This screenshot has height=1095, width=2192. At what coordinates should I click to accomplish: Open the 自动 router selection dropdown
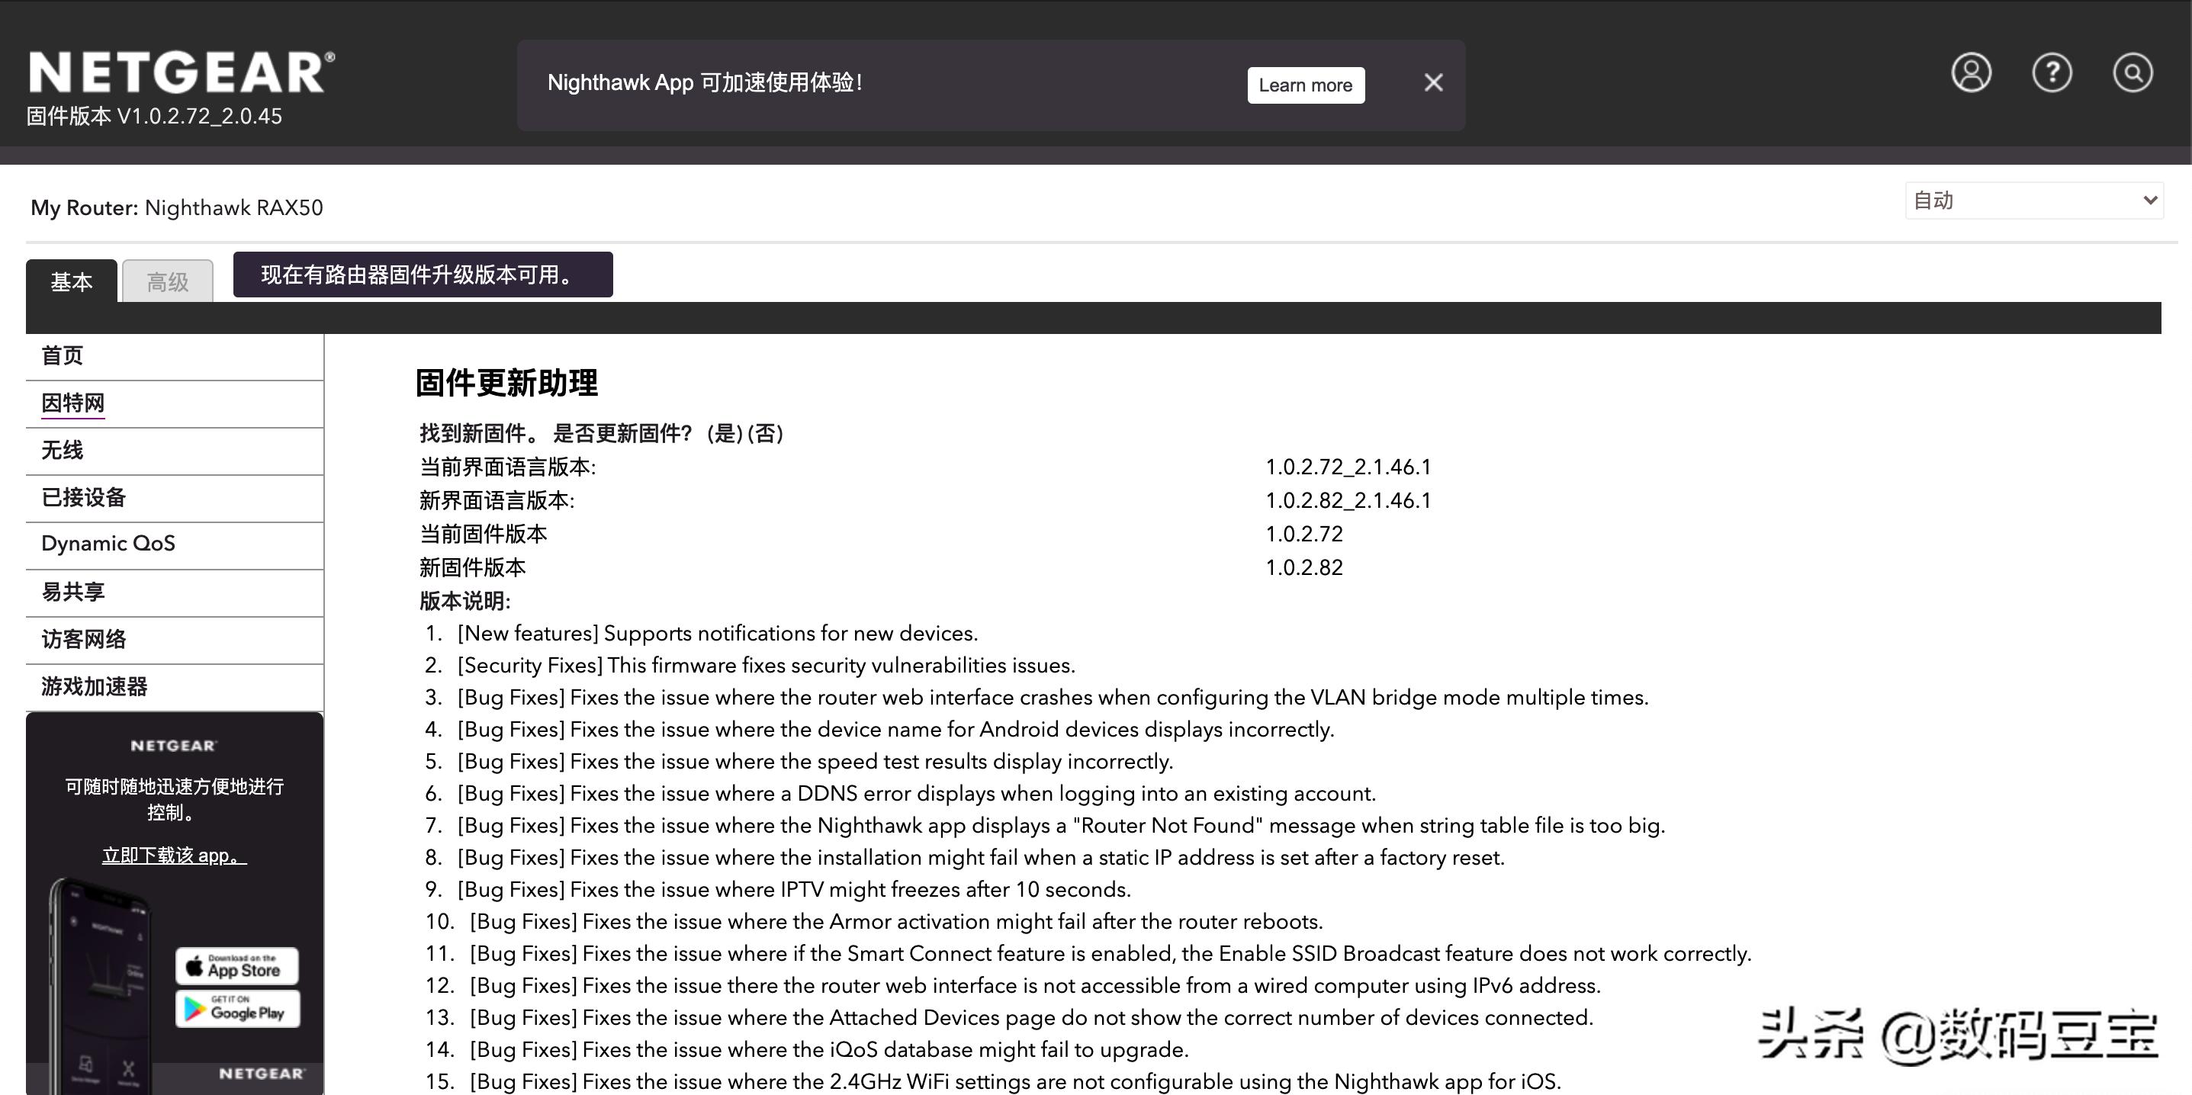(x=2033, y=200)
